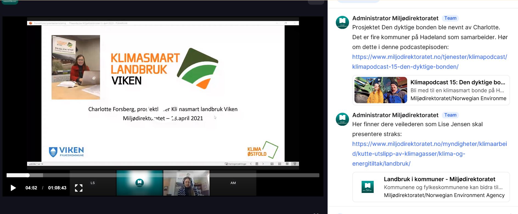This screenshot has width=518, height=214.
Task: Click Team badge on second message
Action: [450, 115]
